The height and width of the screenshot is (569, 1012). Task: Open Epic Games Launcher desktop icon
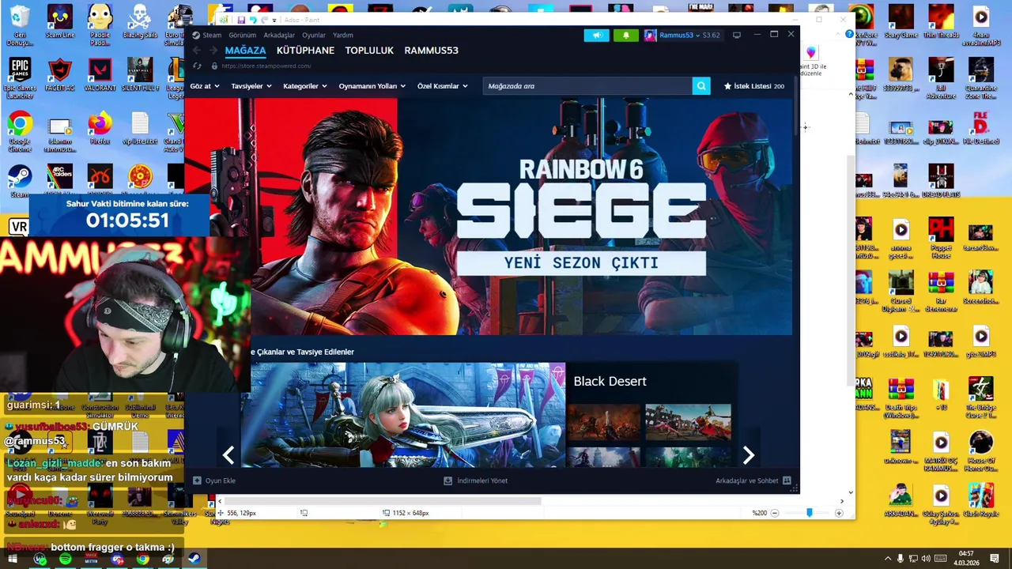[x=20, y=77]
